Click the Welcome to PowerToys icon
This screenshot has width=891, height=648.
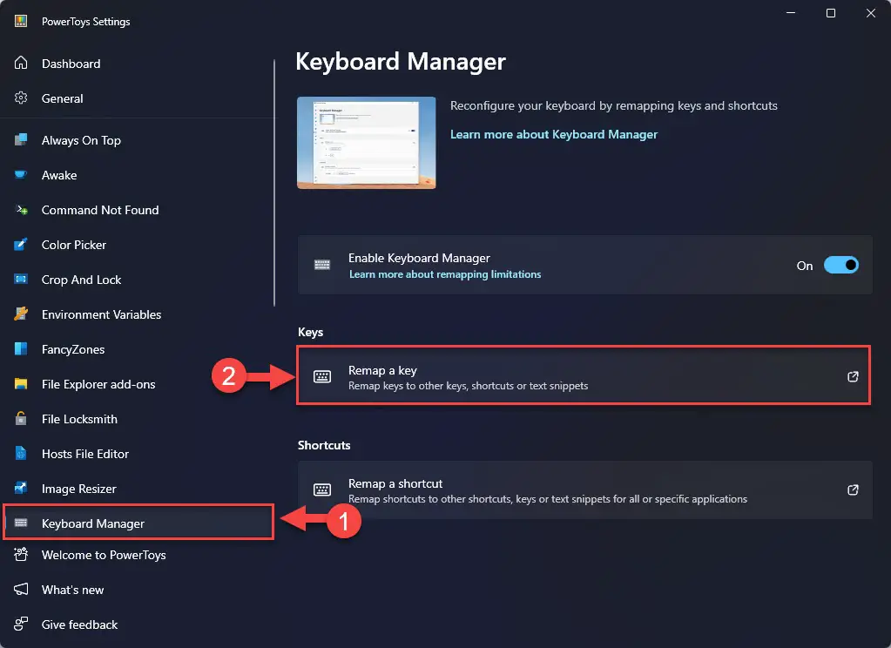click(21, 554)
